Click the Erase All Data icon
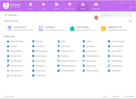This screenshot has width=136, height=99. coord(33,61)
